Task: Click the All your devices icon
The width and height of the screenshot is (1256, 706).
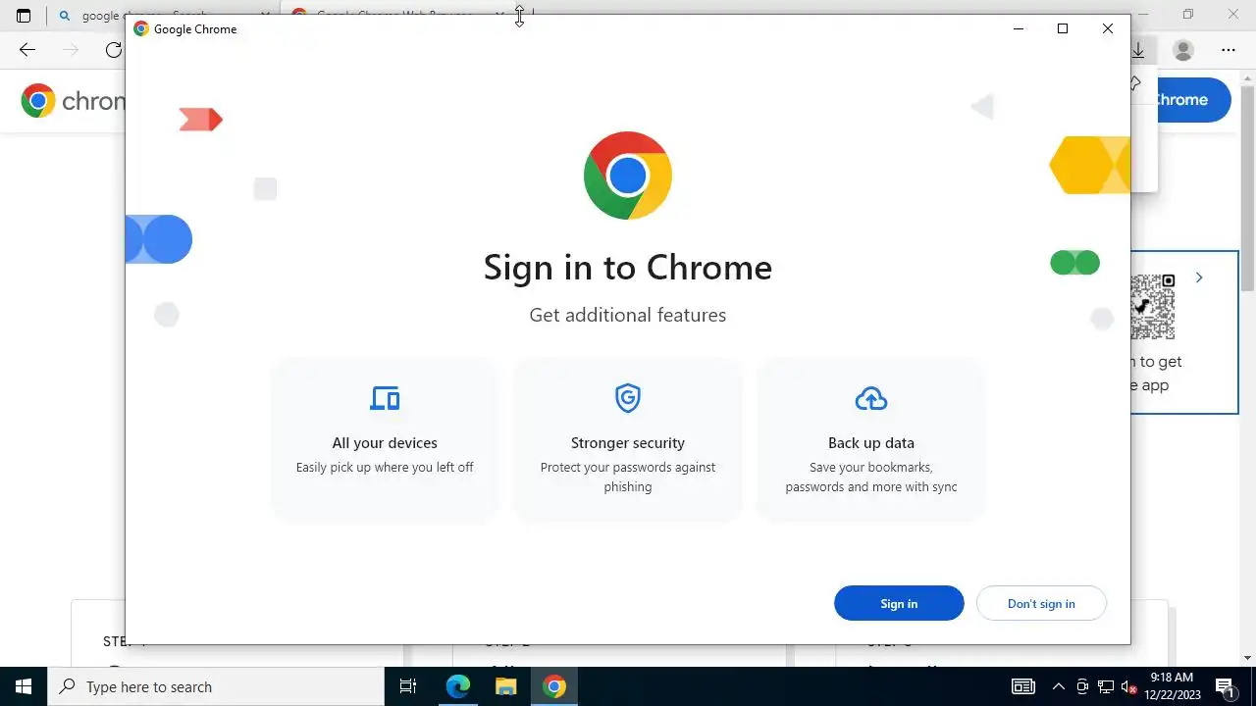Action: point(385,398)
